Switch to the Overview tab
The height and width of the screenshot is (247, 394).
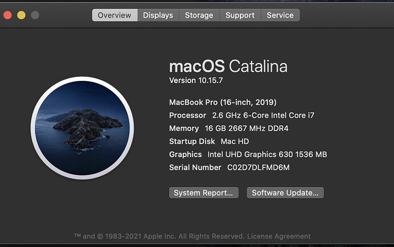[x=115, y=15]
